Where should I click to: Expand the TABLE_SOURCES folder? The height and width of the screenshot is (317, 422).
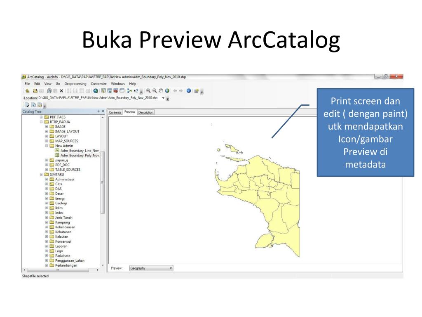pos(46,170)
